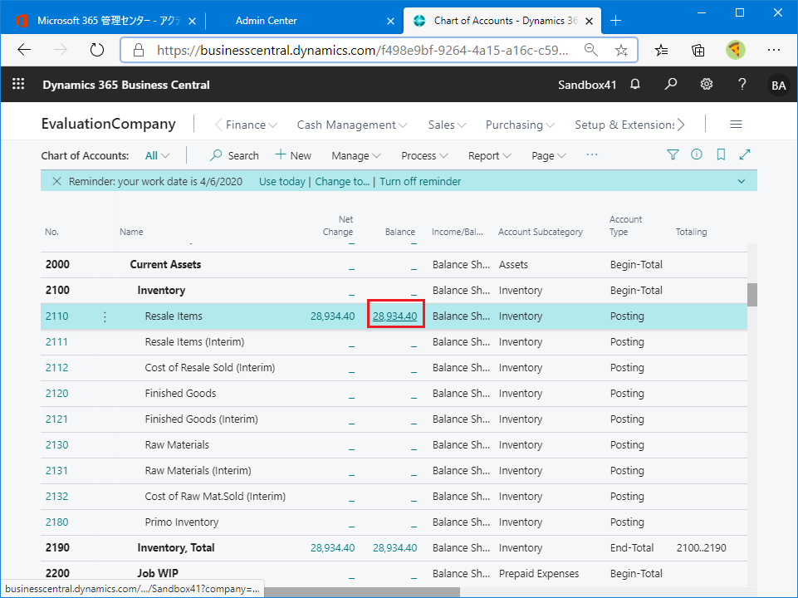Open browser collections icon

(x=698, y=50)
